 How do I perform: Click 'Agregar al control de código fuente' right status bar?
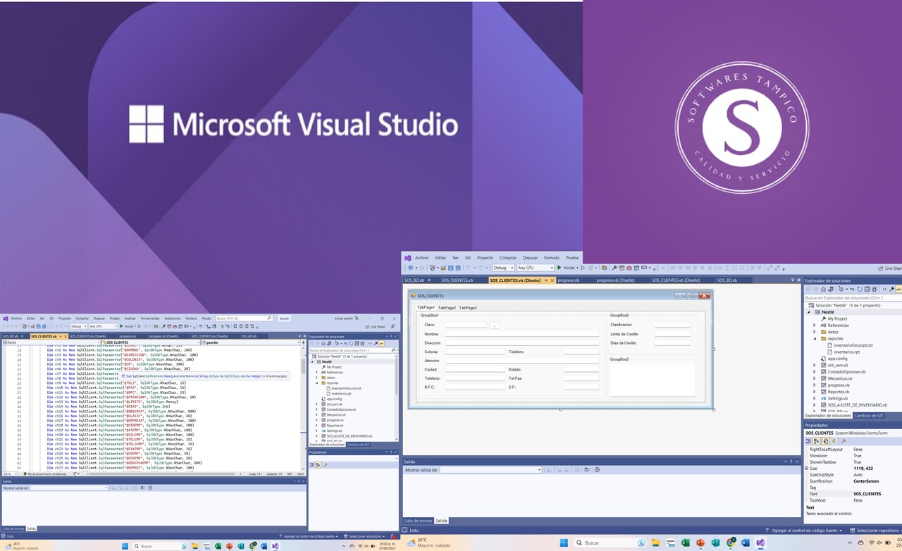coord(803,530)
